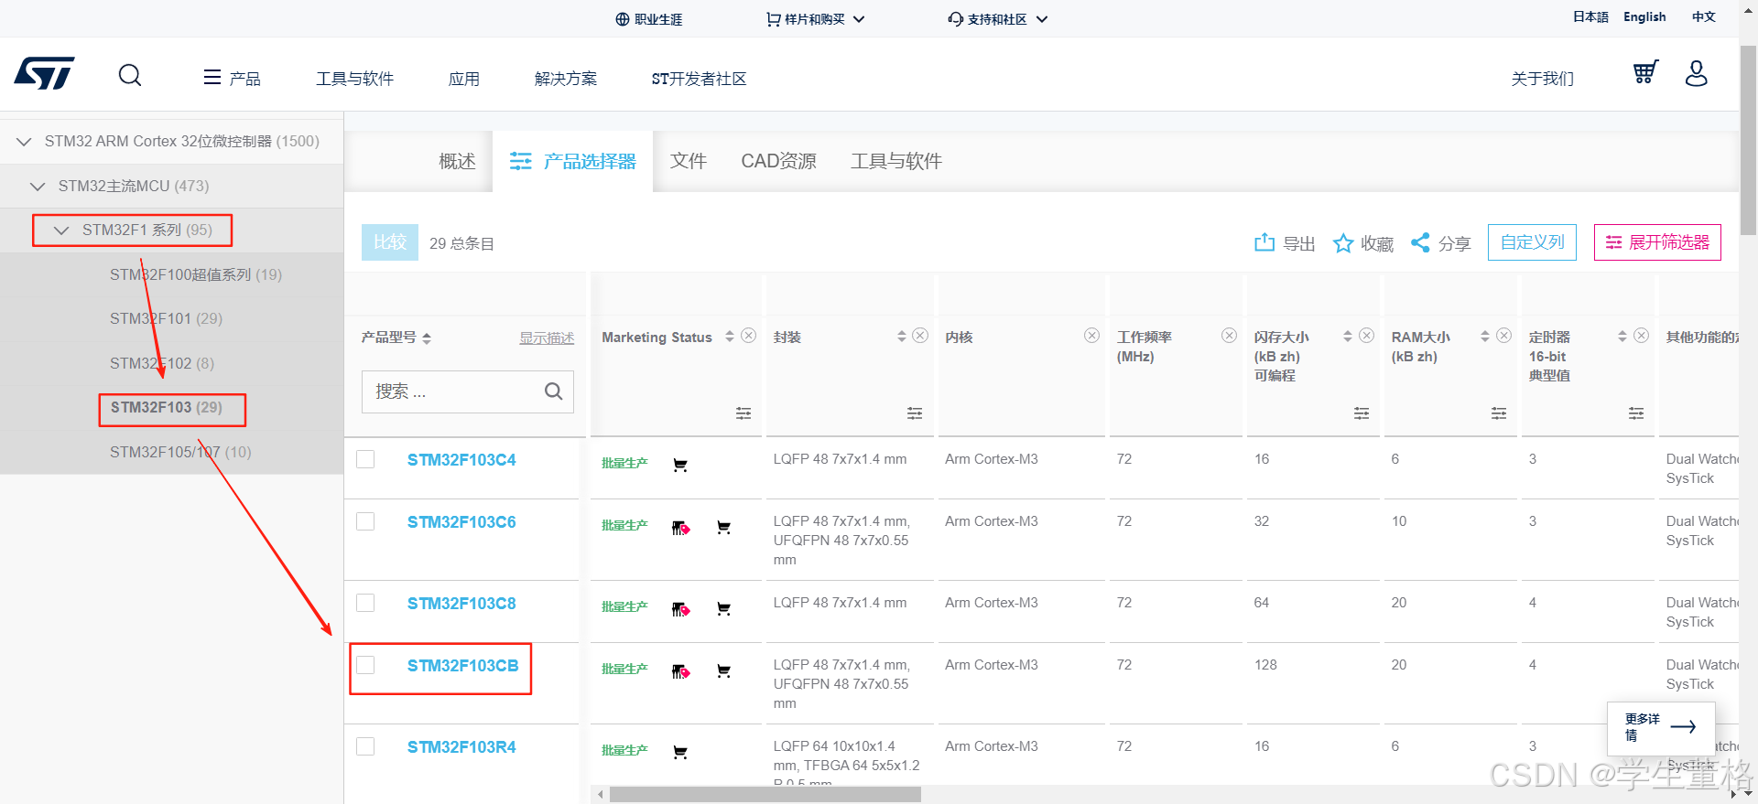Click the 展开筛选器 button
This screenshot has height=804, width=1758.
click(x=1657, y=242)
